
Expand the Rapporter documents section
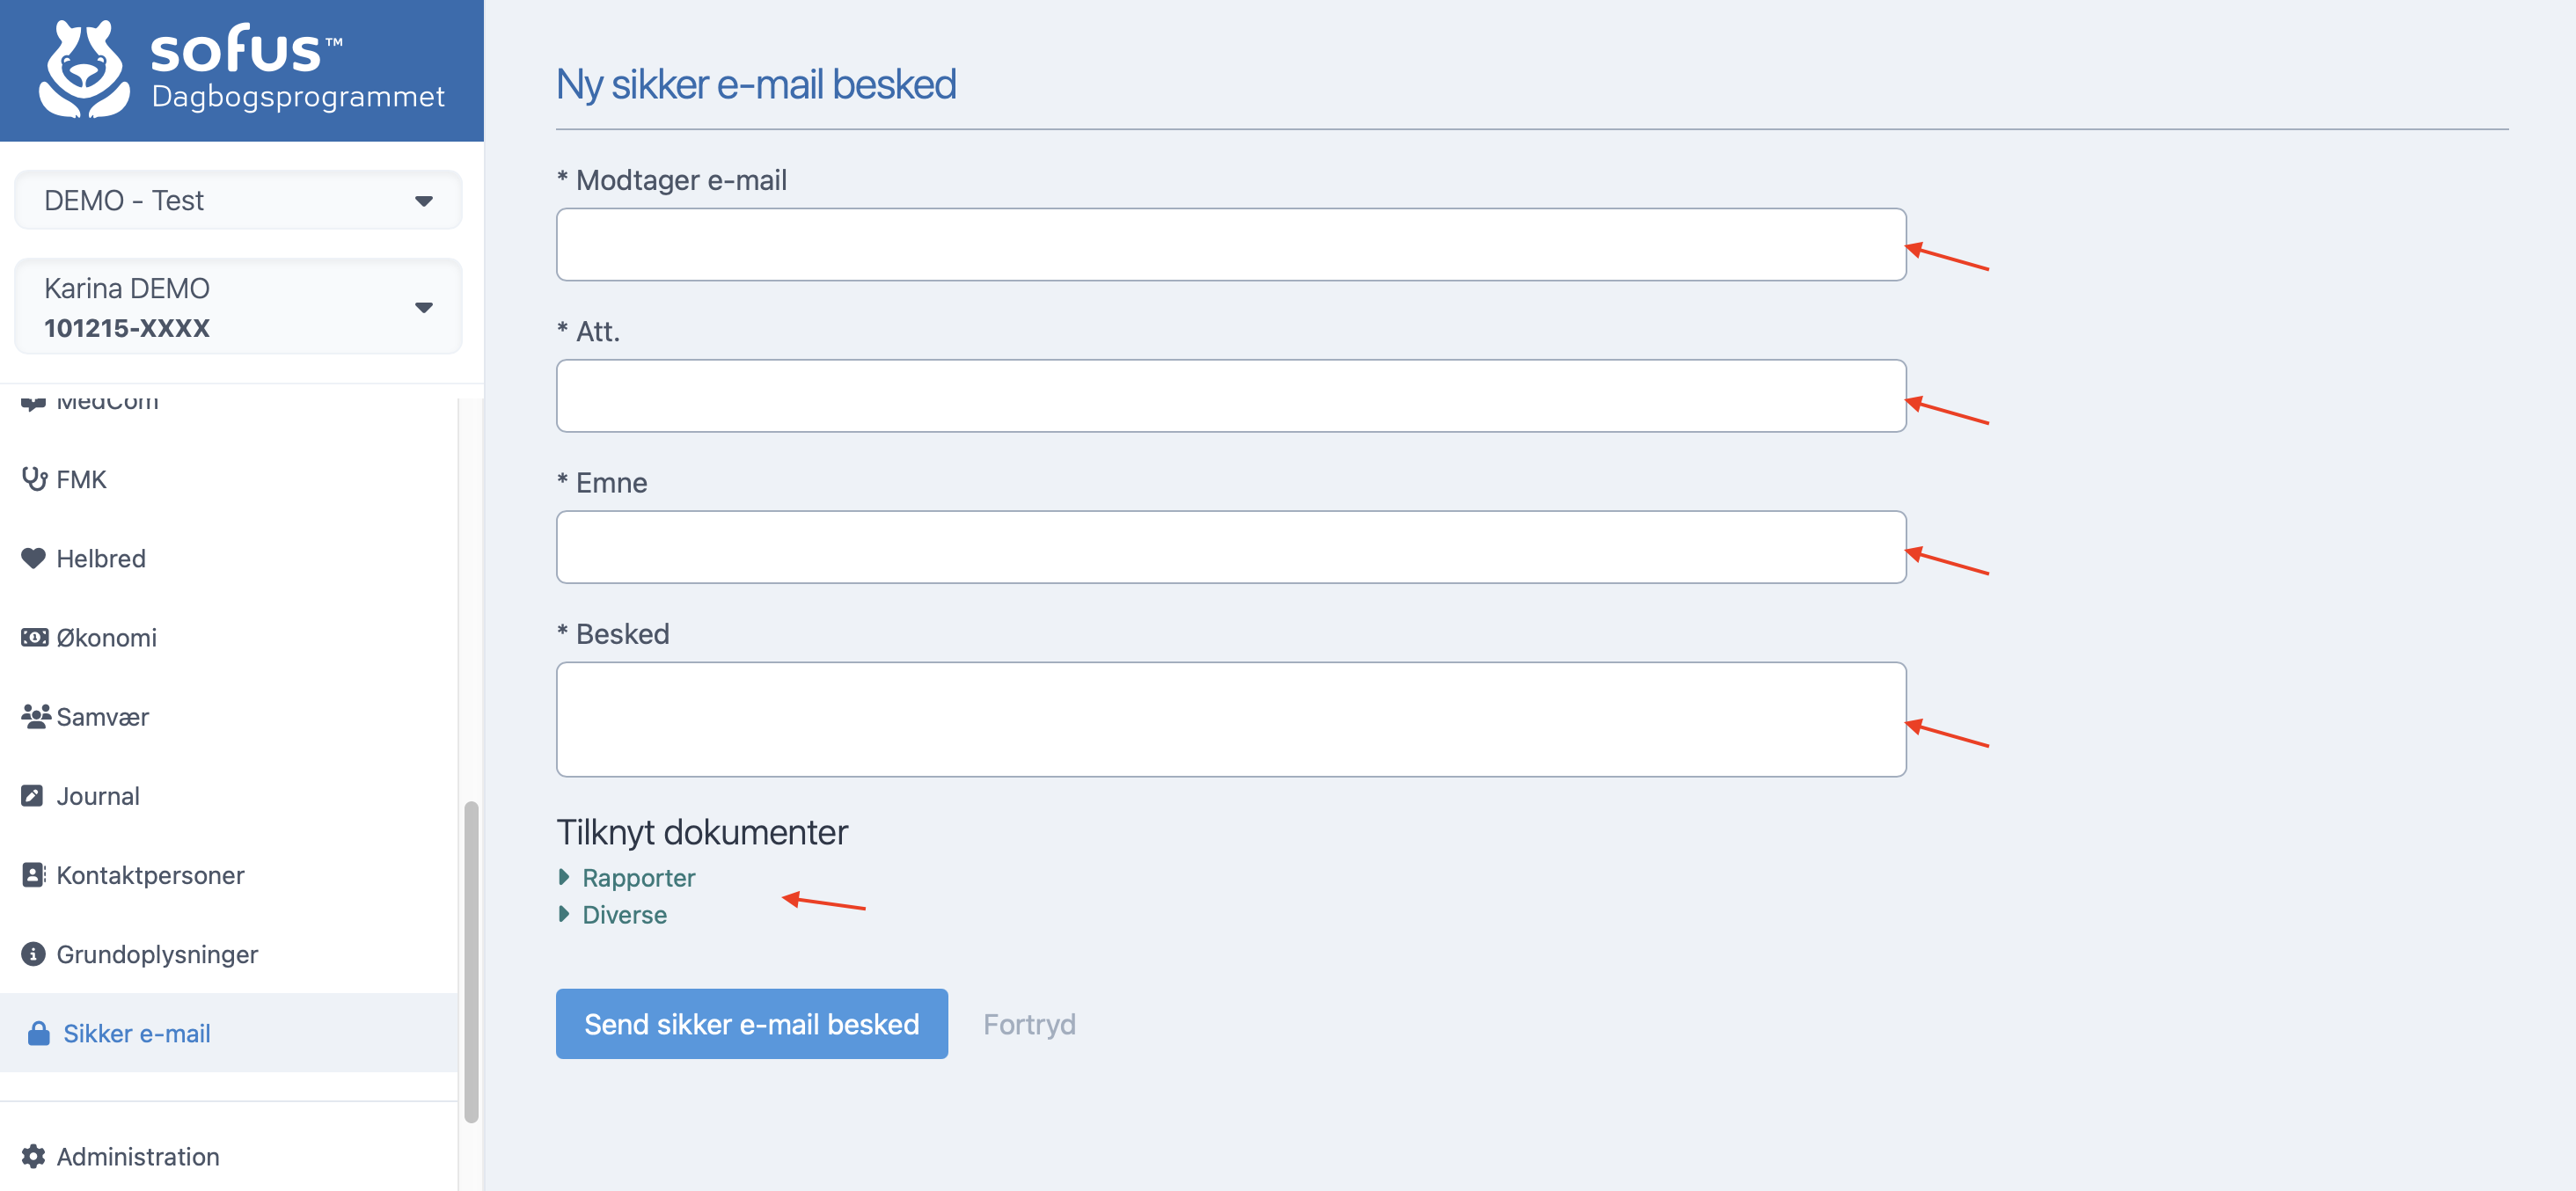click(x=637, y=877)
